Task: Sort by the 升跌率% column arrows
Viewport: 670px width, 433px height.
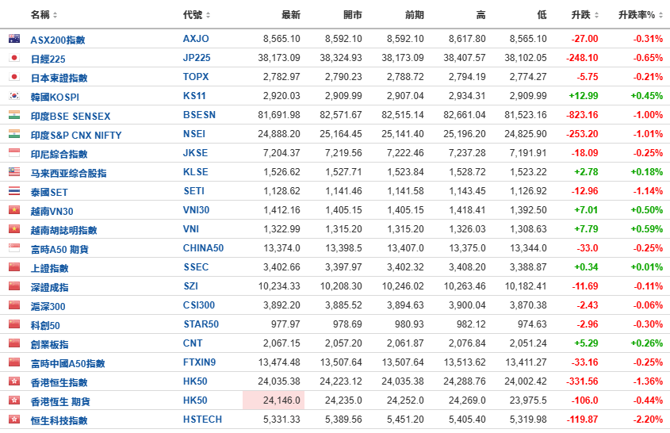Action: [x=660, y=15]
